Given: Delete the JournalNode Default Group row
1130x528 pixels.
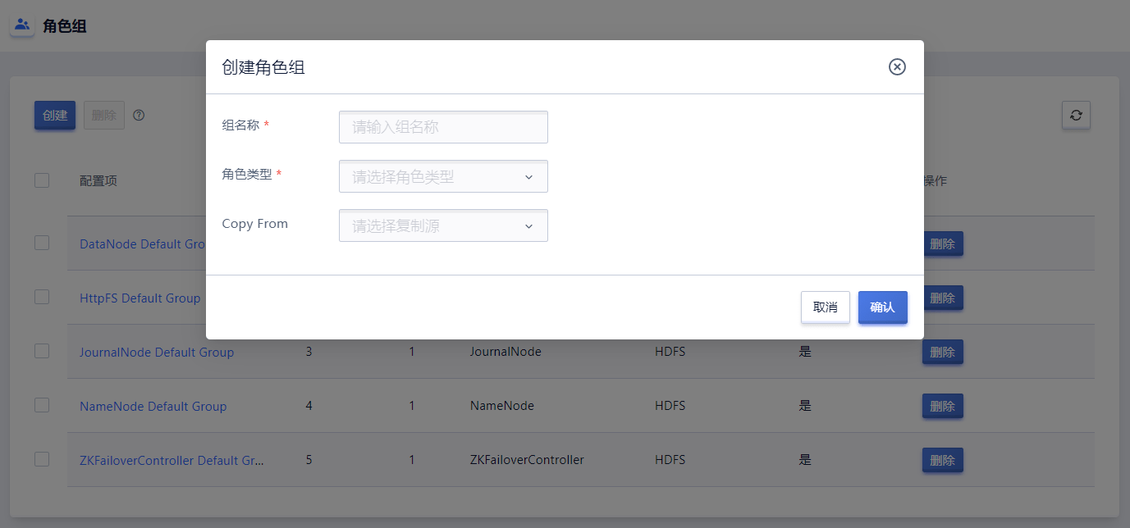Looking at the screenshot, I should [x=943, y=352].
